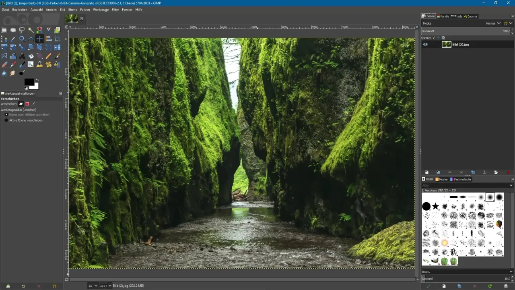Select the Text tool

[22, 56]
